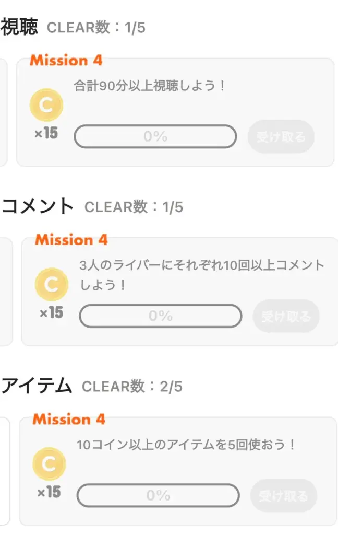Image resolution: width=338 pixels, height=535 pixels.
Task: Select the アイテム section heading
Action: [36, 386]
